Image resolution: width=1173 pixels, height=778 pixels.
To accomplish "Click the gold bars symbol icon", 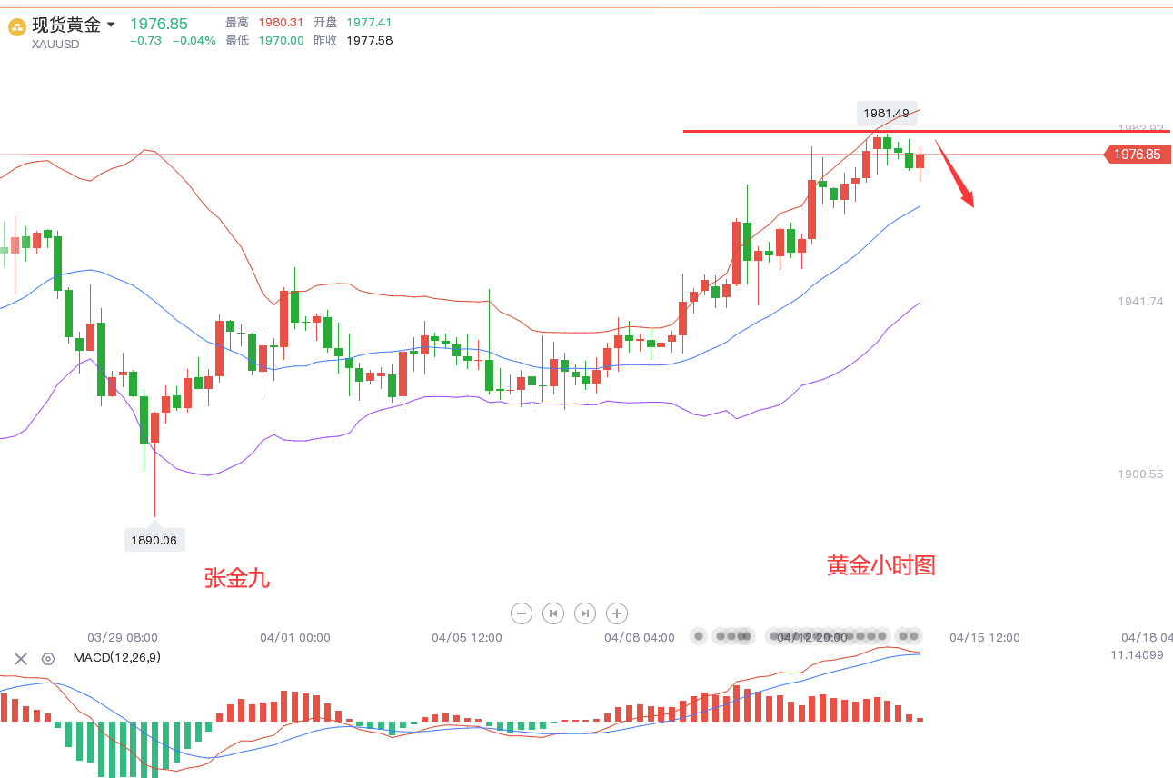I will click(17, 27).
